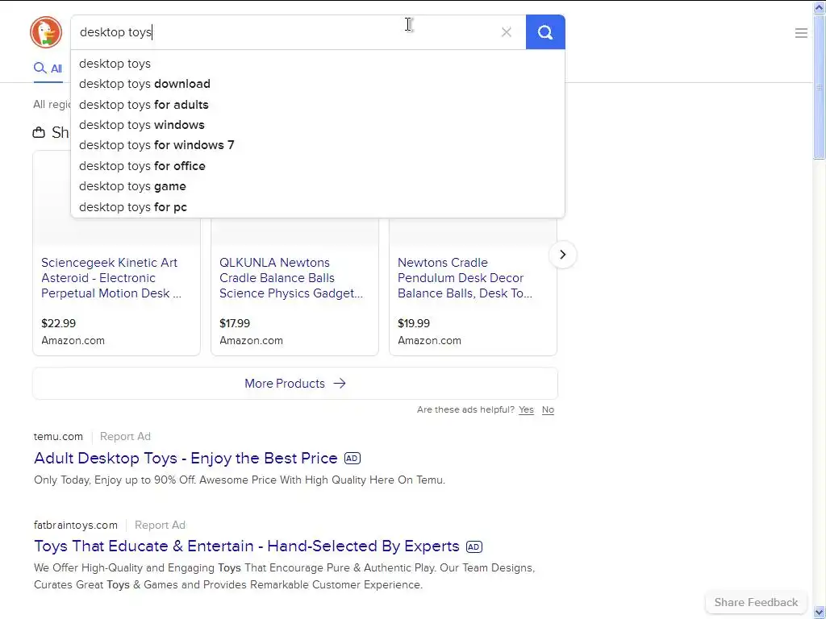Click the scrollbar up arrow
This screenshot has width=826, height=619.
tap(820, 7)
